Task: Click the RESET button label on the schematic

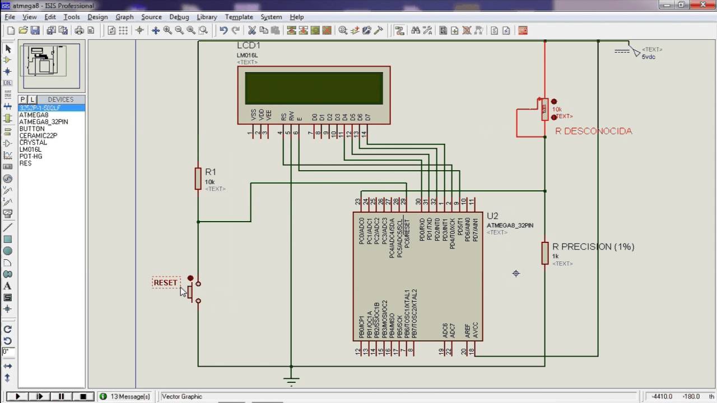Action: pos(165,283)
